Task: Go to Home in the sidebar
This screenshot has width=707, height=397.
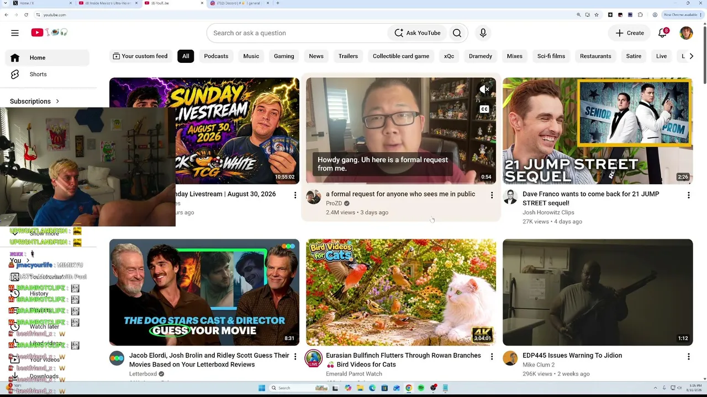Action: coord(48,58)
